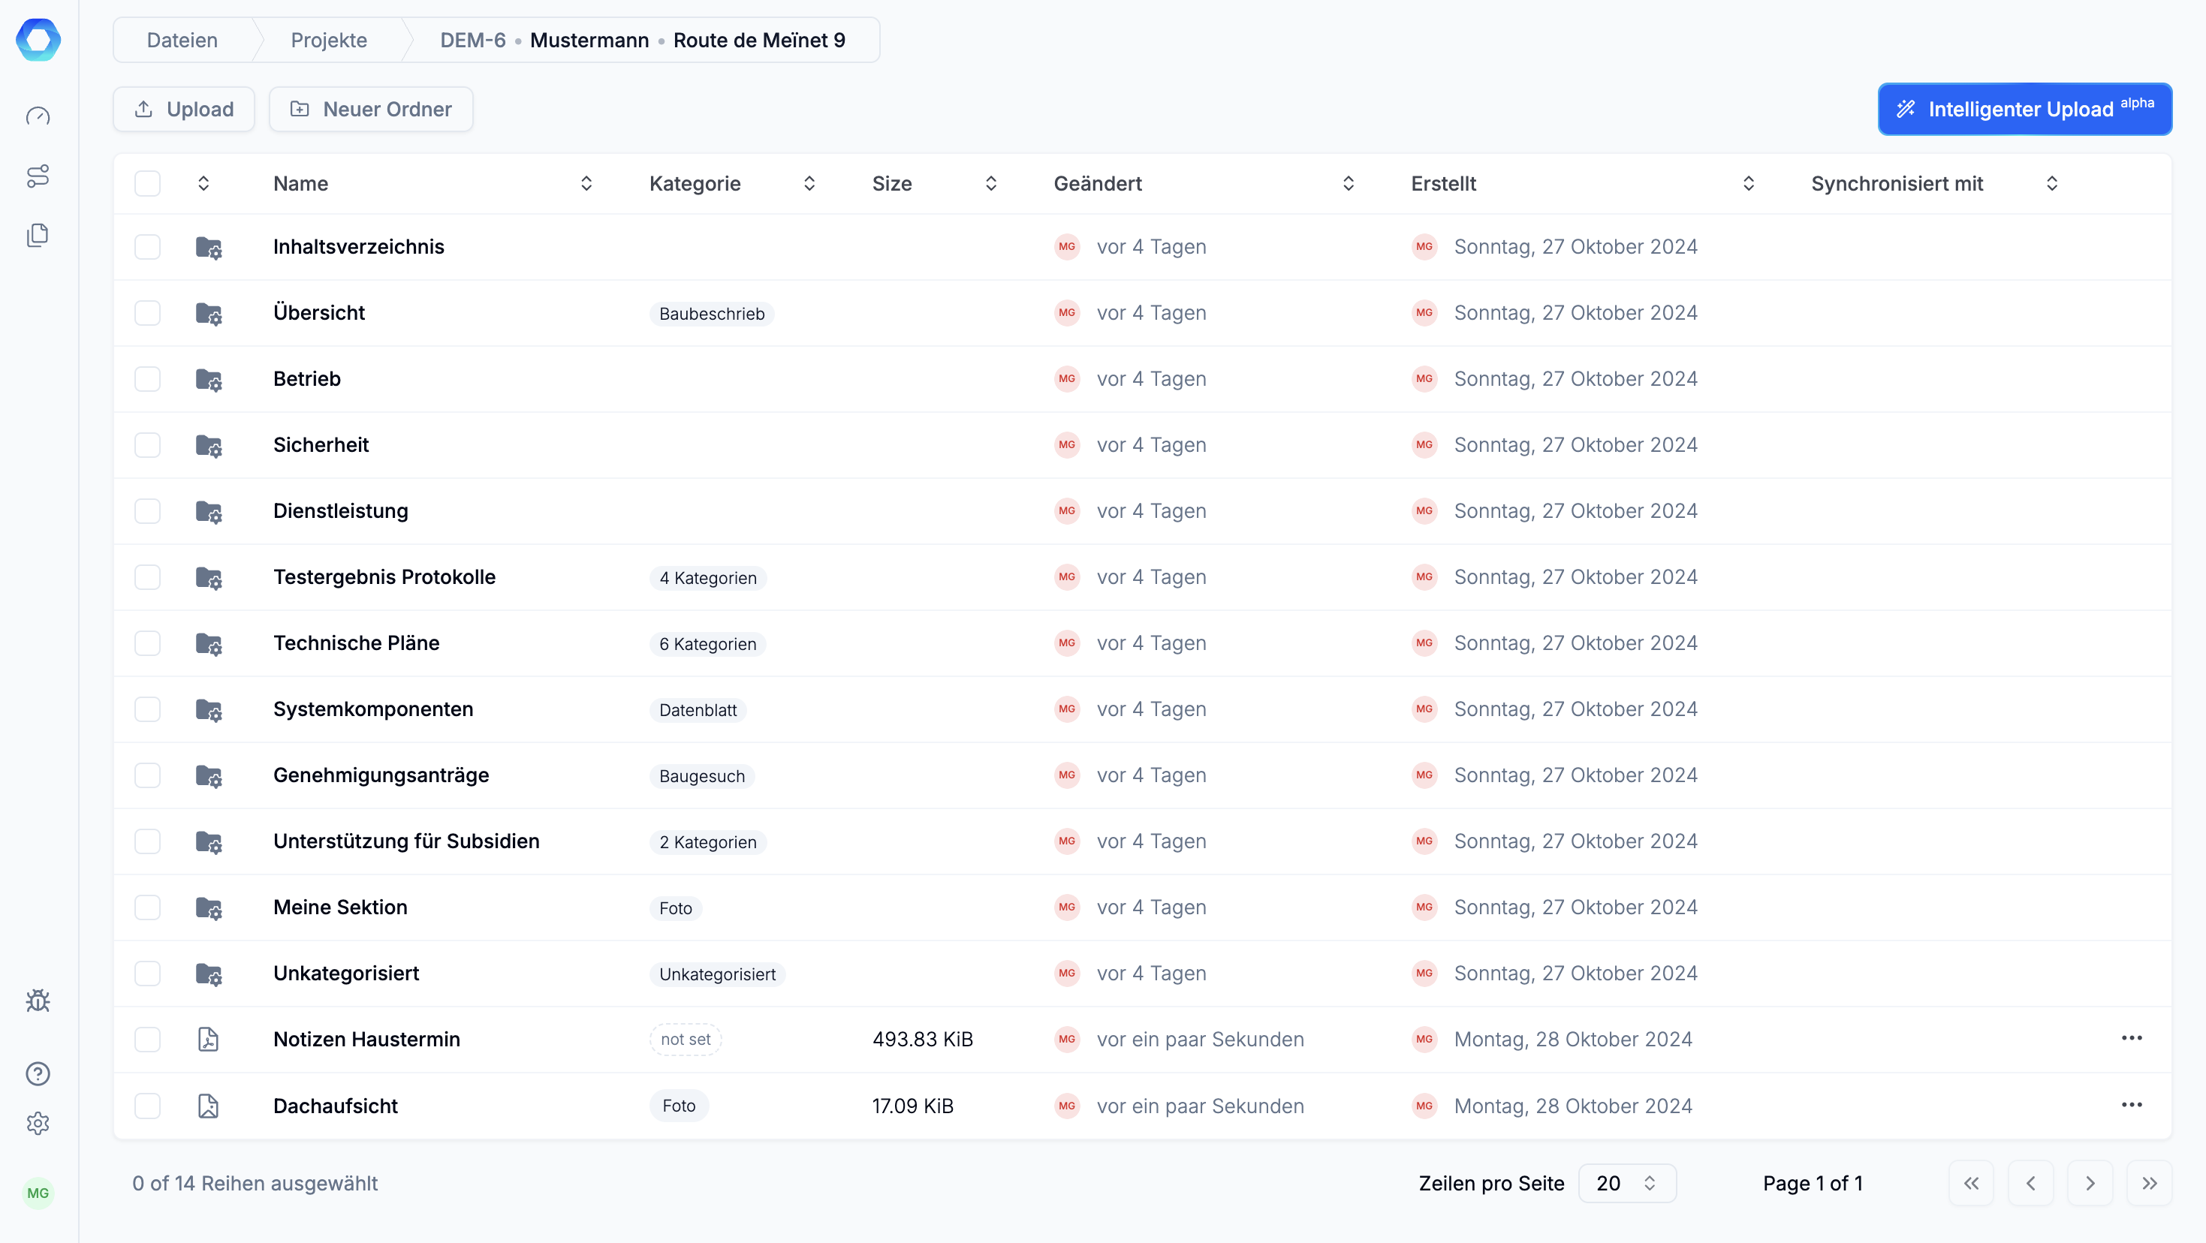
Task: Sort the table by Erstellt column
Action: 1749,183
